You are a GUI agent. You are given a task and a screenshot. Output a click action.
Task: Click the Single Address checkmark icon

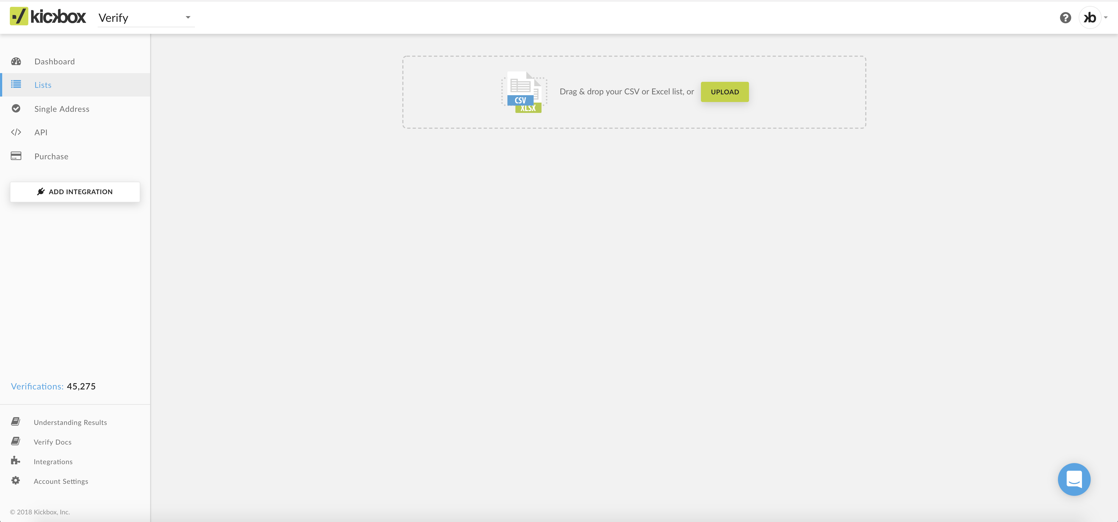pyautogui.click(x=16, y=108)
